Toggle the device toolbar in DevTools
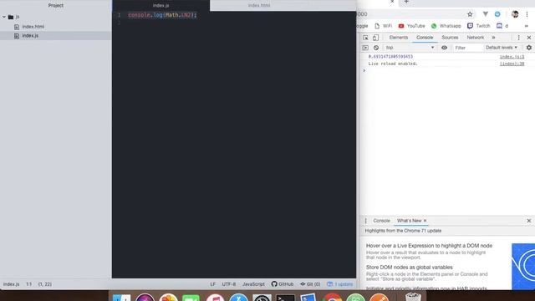 pos(375,38)
